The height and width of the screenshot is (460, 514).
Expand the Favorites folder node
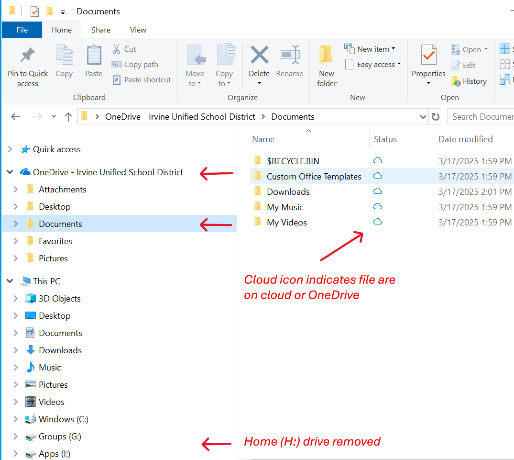pyautogui.click(x=15, y=241)
